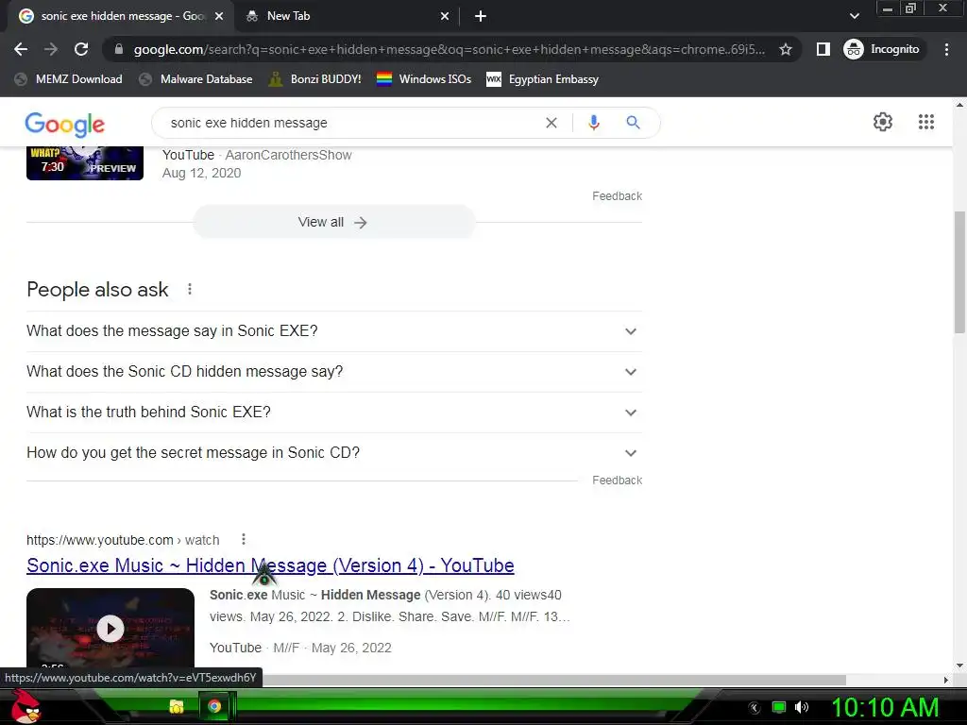This screenshot has height=725, width=967.
Task: Open the network monitor tray icon
Action: pyautogui.click(x=779, y=707)
